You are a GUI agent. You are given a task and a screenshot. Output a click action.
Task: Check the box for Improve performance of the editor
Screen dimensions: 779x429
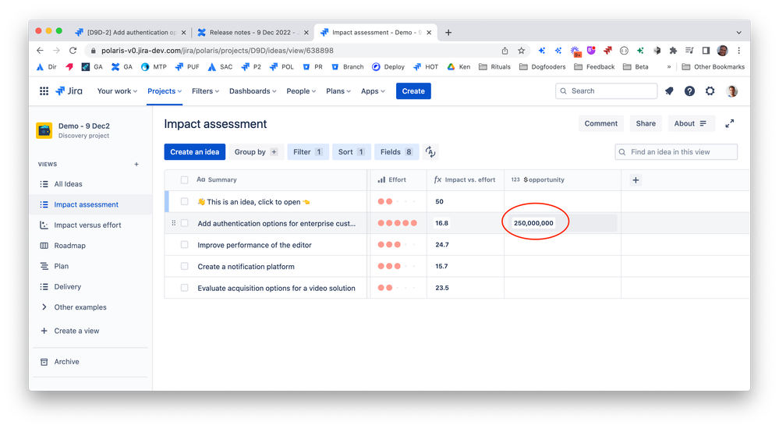(x=184, y=245)
